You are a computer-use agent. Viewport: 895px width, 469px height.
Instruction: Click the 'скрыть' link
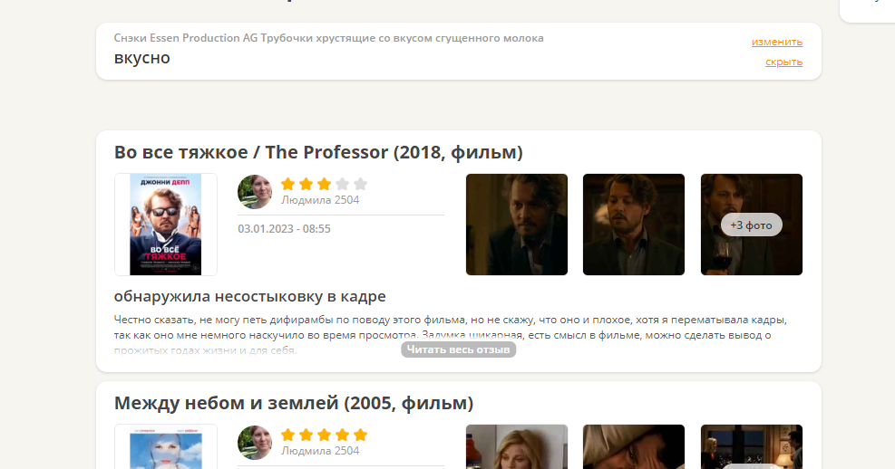pos(783,62)
